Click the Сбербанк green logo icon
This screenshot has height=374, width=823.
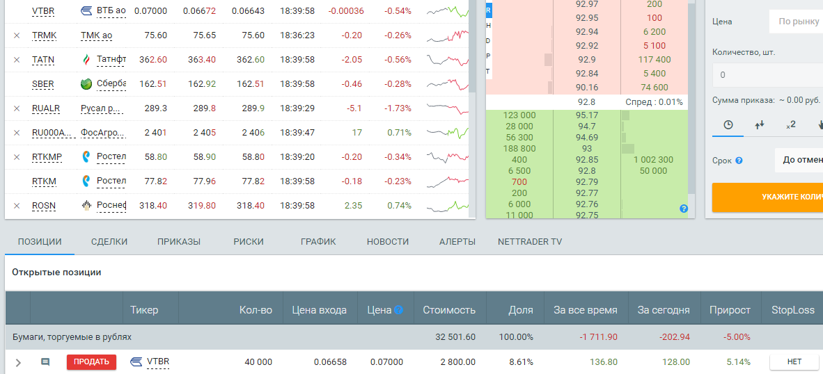coord(86,84)
